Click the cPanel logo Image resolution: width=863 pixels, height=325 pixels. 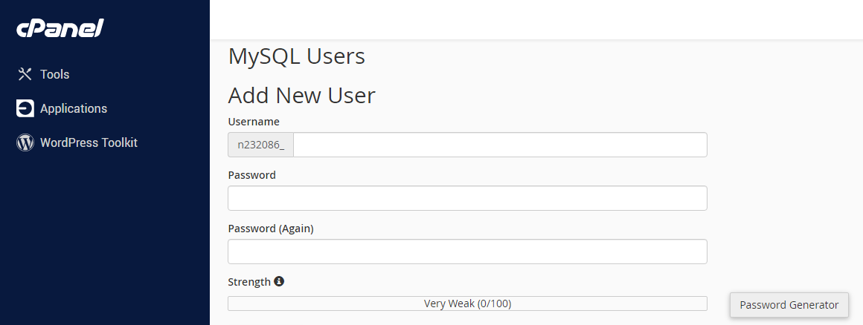point(60,29)
